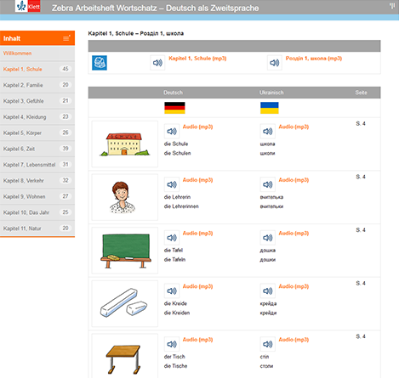
Task: Collapse the Inhalt menu via hamburger icon
Action: [x=66, y=38]
